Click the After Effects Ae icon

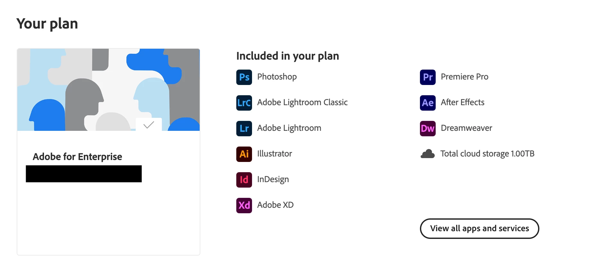[x=428, y=103]
